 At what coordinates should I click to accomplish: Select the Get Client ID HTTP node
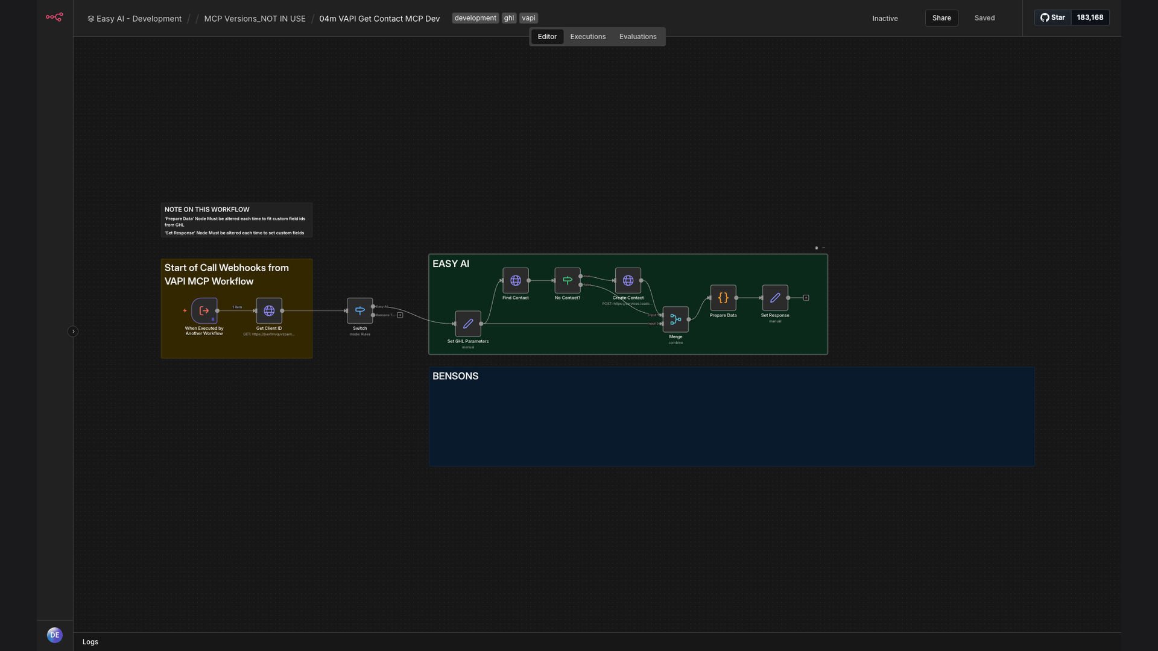pyautogui.click(x=269, y=311)
